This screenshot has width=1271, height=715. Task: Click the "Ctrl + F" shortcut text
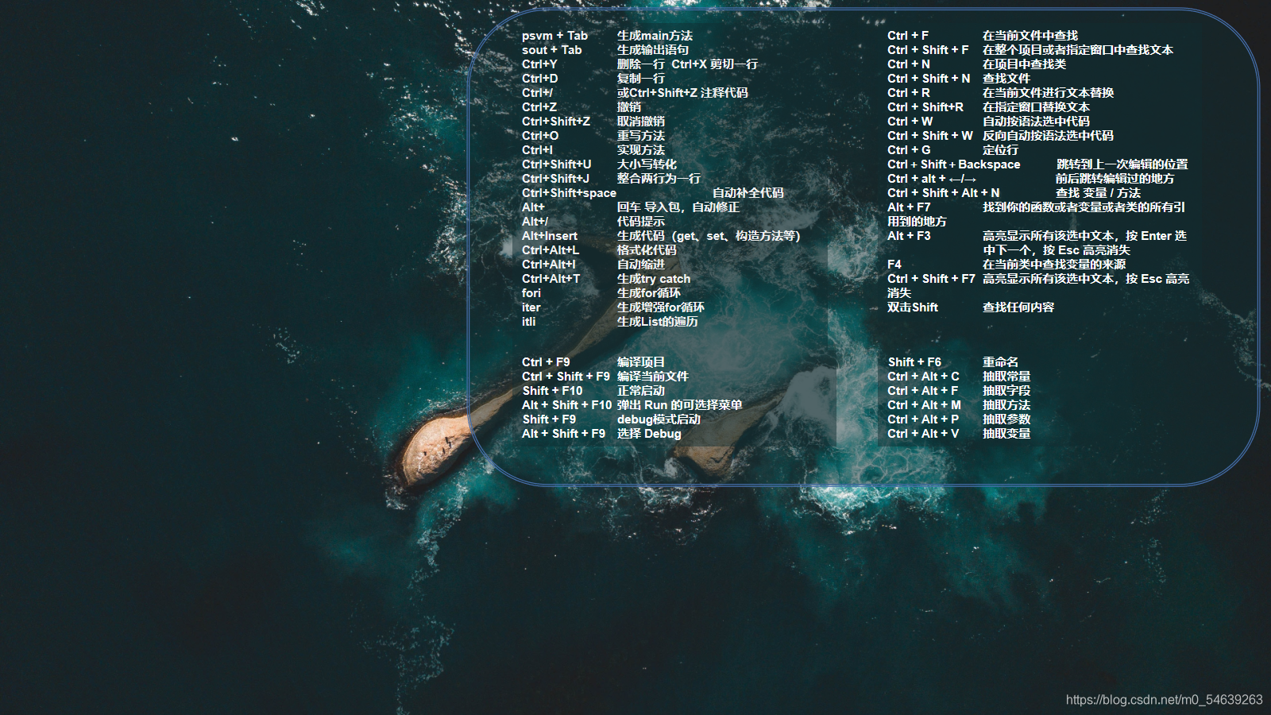tap(908, 36)
